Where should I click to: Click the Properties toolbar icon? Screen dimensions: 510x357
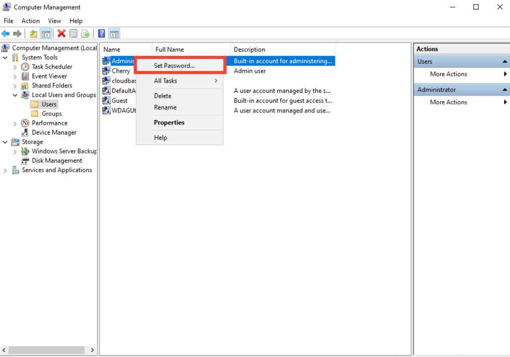73,34
